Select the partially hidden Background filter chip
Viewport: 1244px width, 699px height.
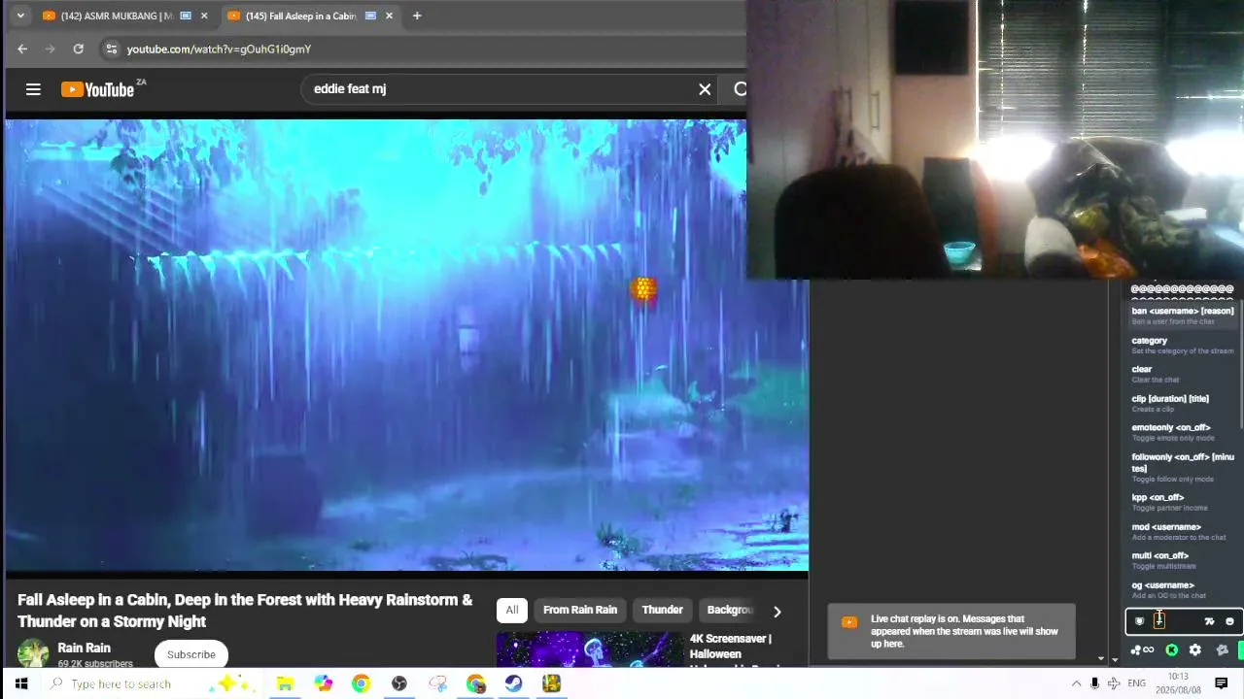point(729,610)
